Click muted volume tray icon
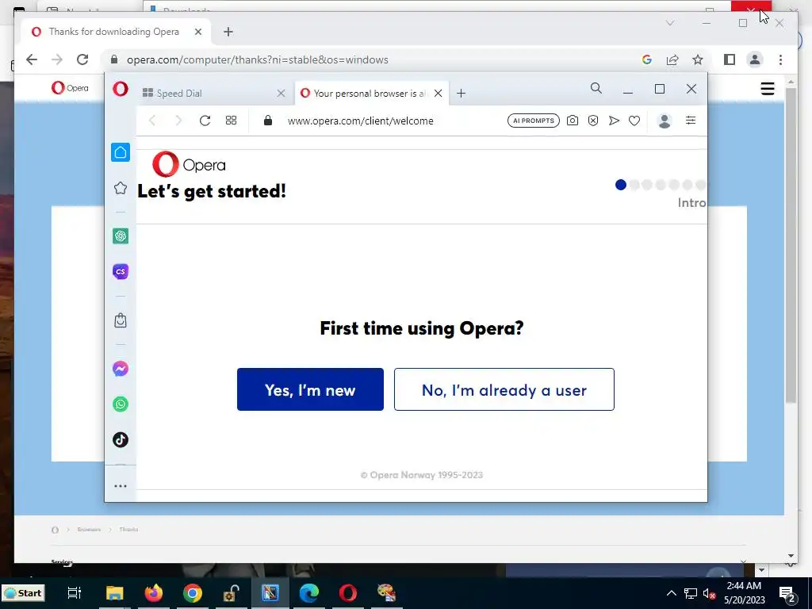 click(710, 593)
